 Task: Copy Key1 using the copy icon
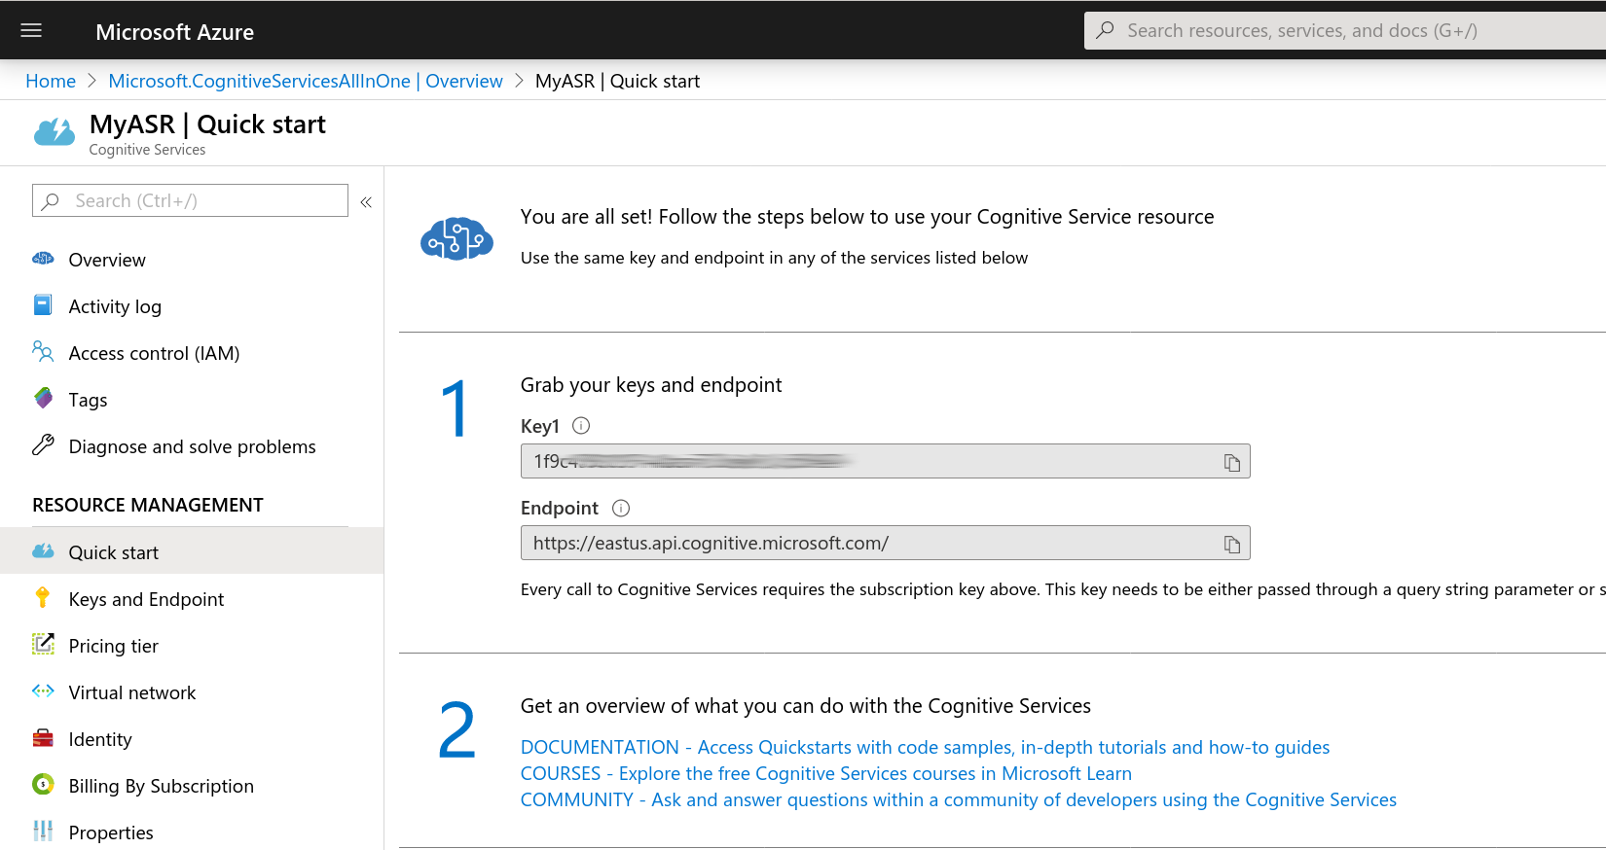click(x=1232, y=463)
